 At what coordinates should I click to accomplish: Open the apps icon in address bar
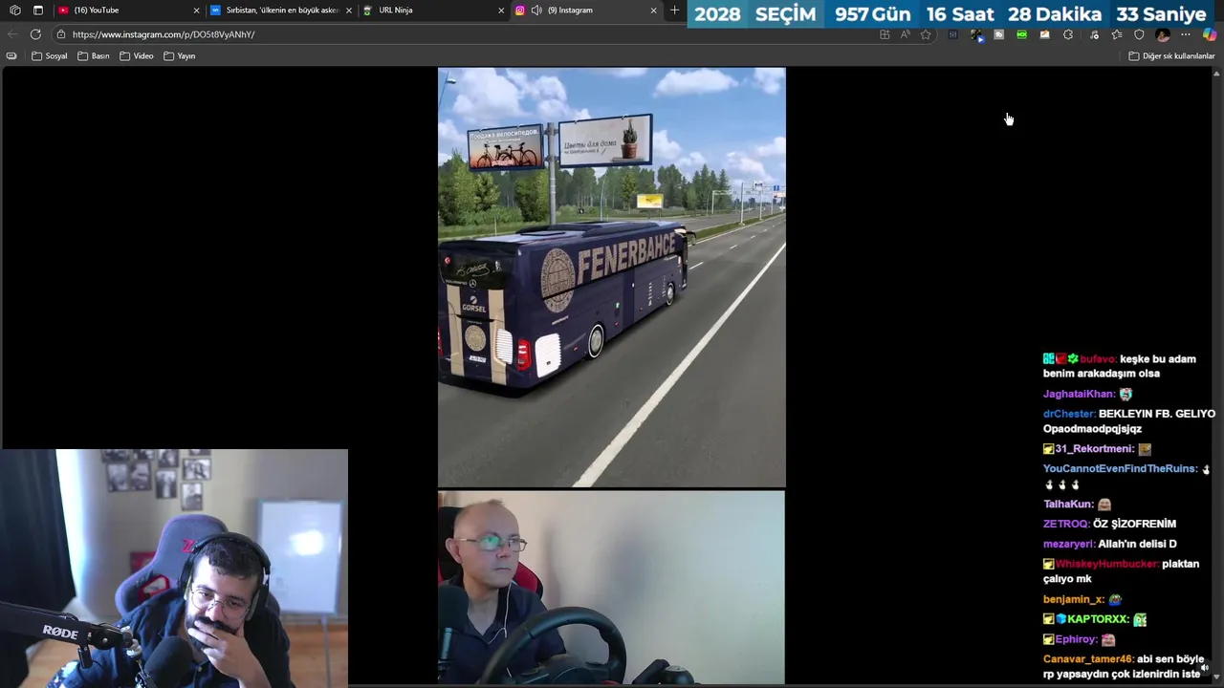[885, 34]
